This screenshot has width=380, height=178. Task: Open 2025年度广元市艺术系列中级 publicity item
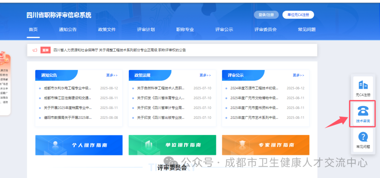point(254,118)
